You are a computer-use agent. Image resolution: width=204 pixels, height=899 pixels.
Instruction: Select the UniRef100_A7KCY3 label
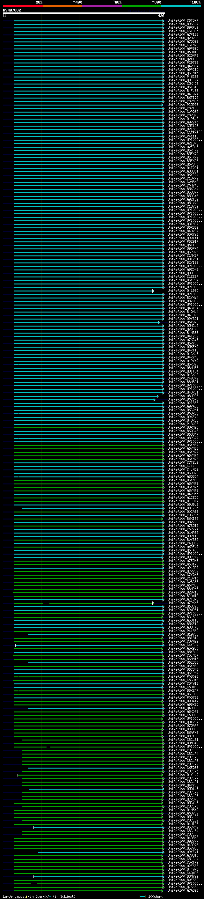pyautogui.click(x=183, y=340)
